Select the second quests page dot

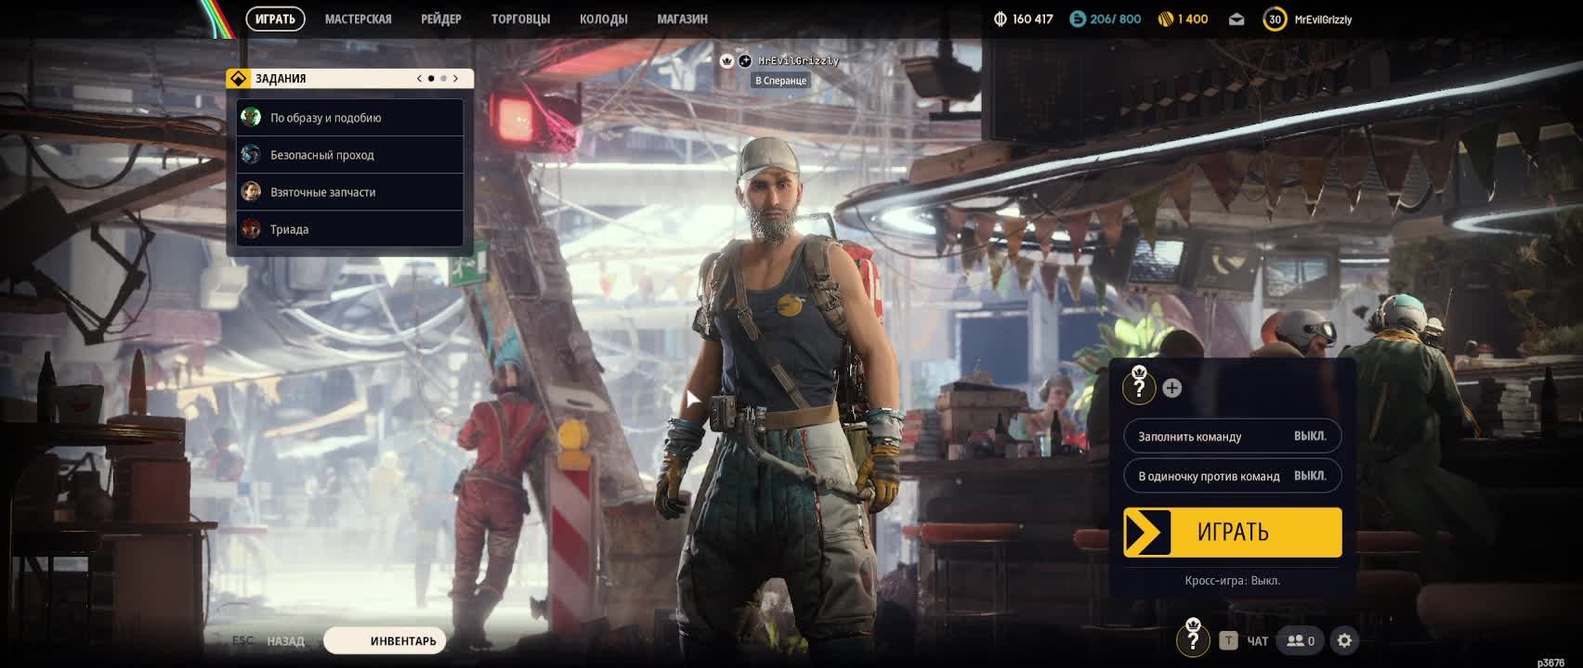443,79
